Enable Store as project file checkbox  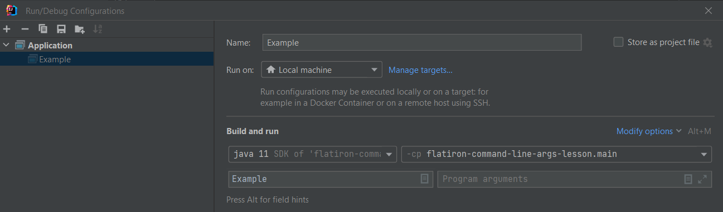618,42
